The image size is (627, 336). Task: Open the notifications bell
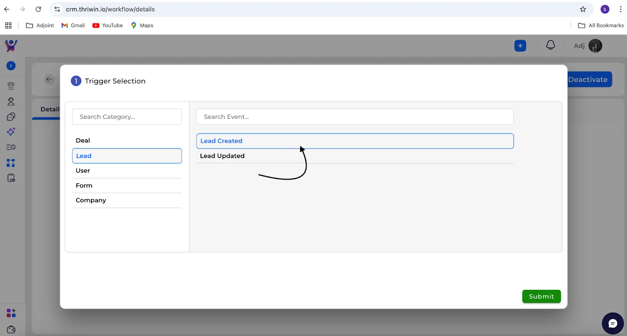coord(551,45)
